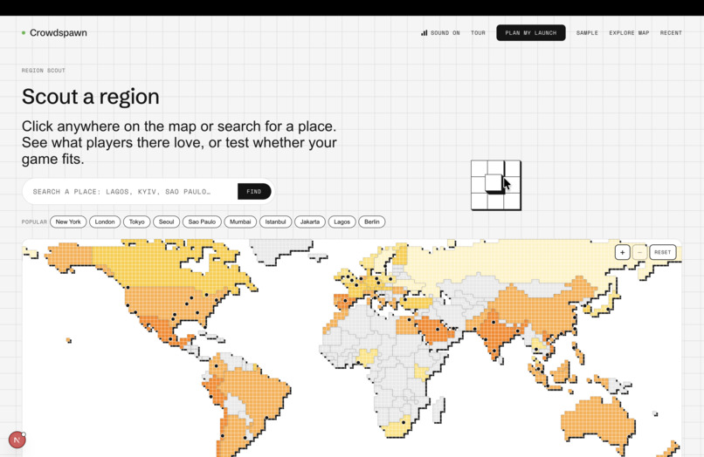The width and height of the screenshot is (704, 457).
Task: Click the search a place field
Action: 130,192
